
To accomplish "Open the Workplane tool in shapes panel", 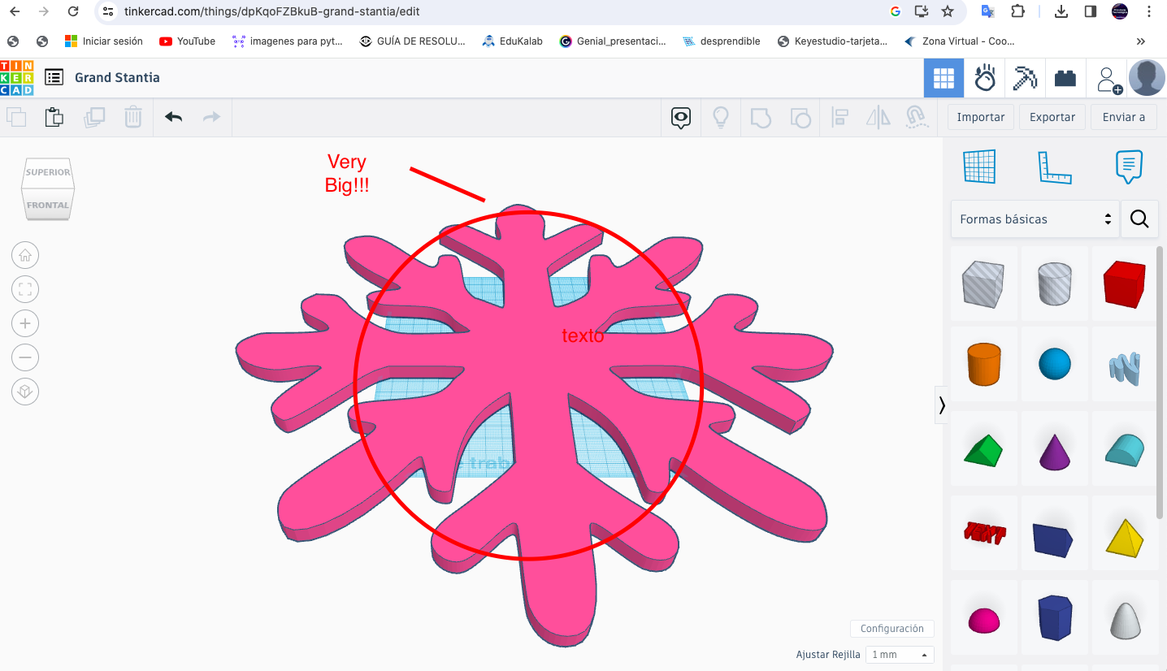I will coord(978,167).
